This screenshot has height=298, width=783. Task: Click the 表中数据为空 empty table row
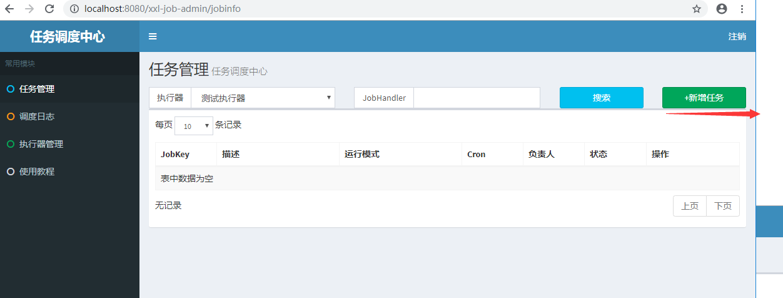tap(448, 178)
